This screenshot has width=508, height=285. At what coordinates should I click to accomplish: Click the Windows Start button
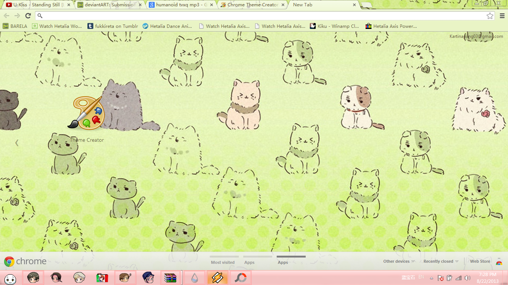(x=10, y=278)
